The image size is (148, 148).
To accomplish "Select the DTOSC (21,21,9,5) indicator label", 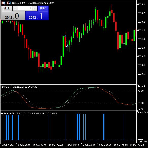I will (x=19, y=87).
